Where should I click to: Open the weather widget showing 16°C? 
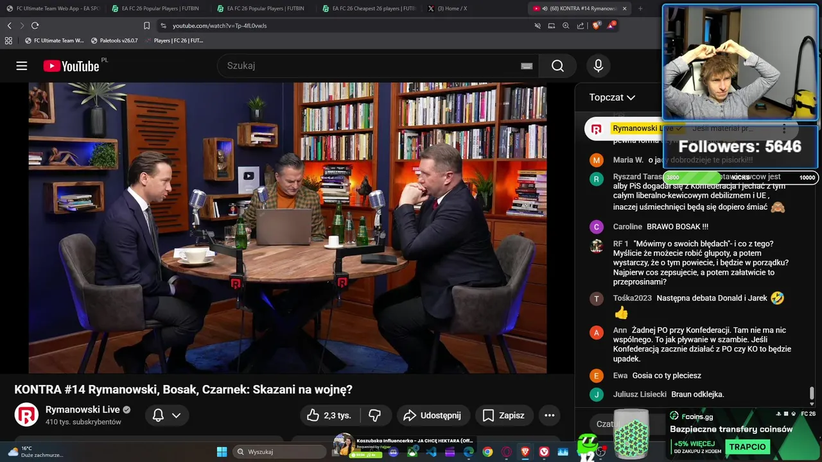[35, 452]
